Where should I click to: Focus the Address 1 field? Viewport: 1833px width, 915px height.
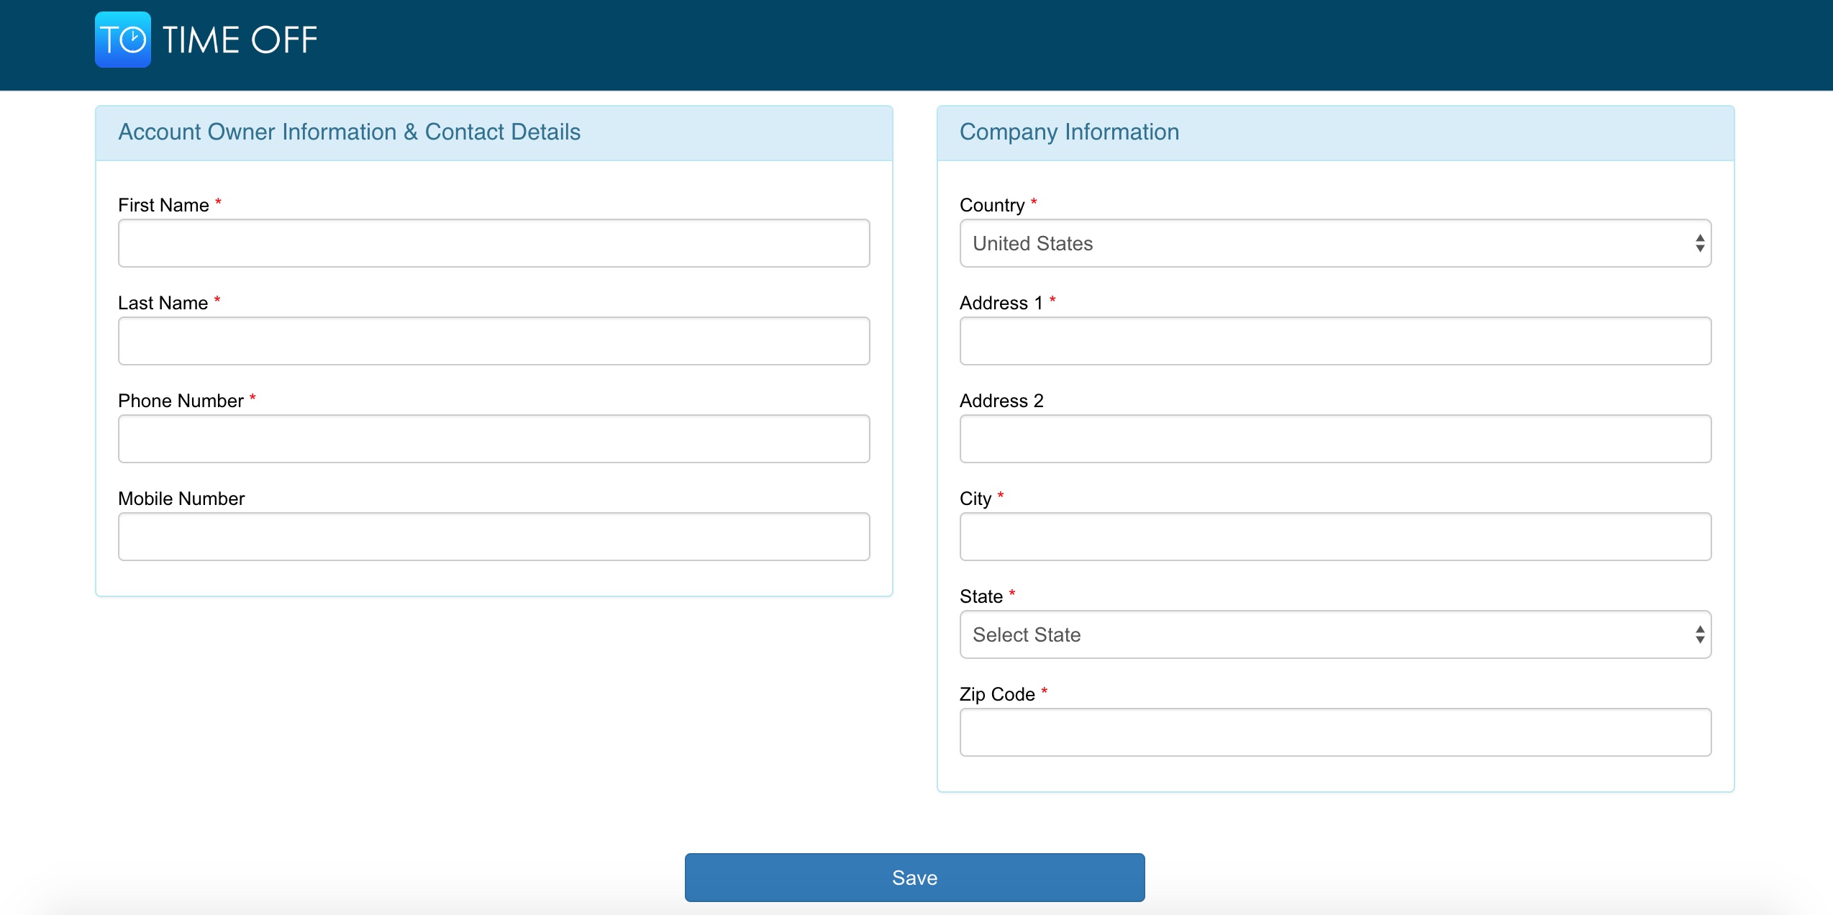[1335, 341]
